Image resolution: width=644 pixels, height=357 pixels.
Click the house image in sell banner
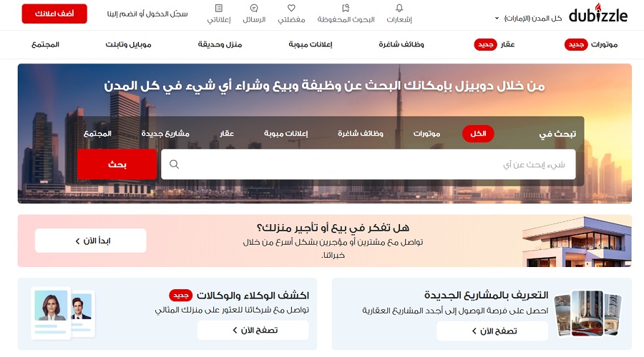click(577, 241)
